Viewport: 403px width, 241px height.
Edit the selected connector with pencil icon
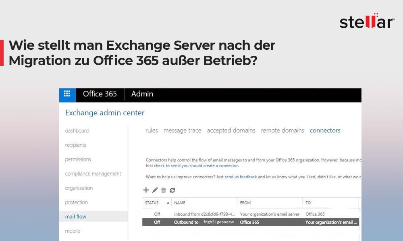155,190
